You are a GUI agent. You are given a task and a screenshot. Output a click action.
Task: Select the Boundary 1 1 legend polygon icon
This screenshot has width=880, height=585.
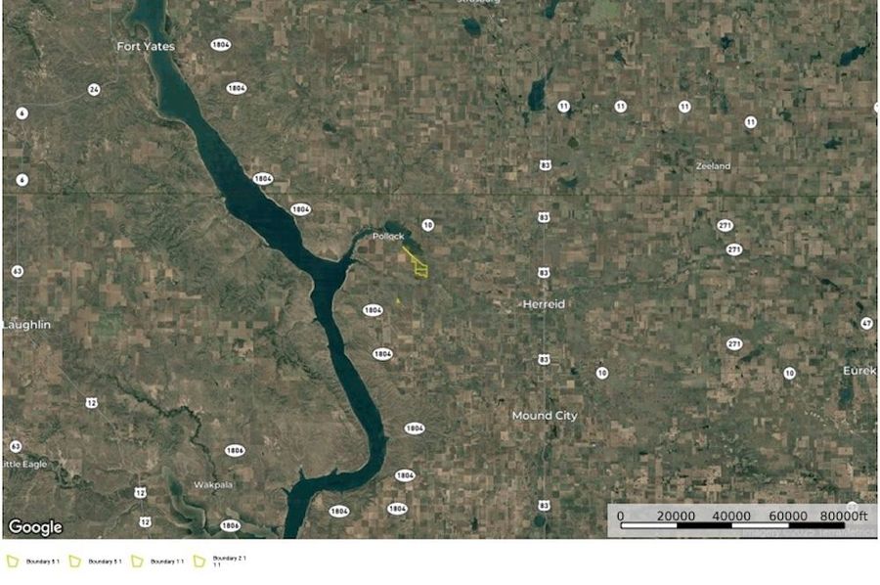pos(137,562)
